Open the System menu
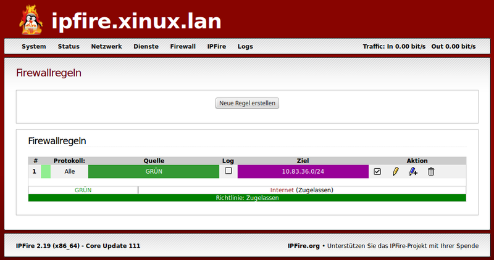 pyautogui.click(x=34, y=46)
